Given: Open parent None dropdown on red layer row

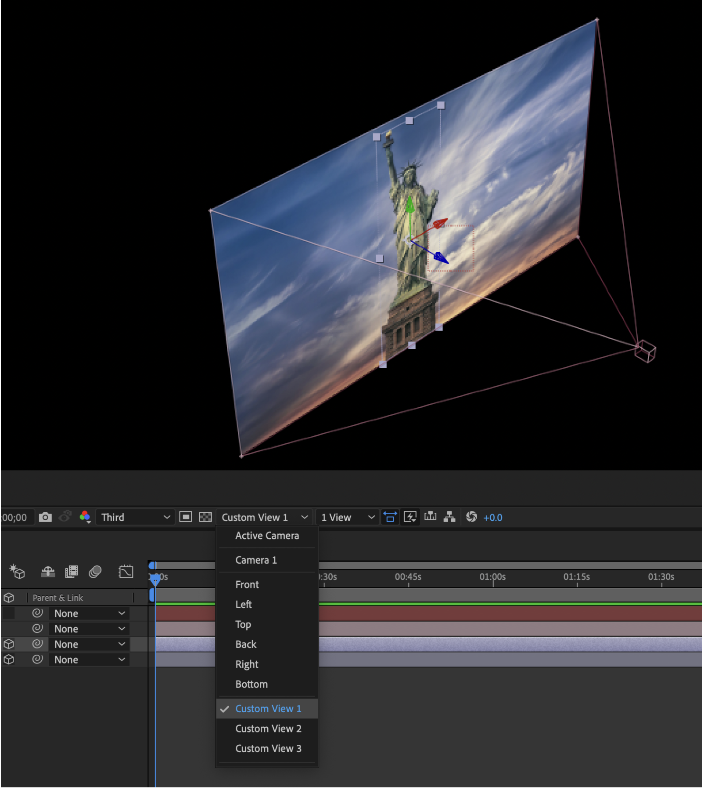Looking at the screenshot, I should tap(89, 613).
